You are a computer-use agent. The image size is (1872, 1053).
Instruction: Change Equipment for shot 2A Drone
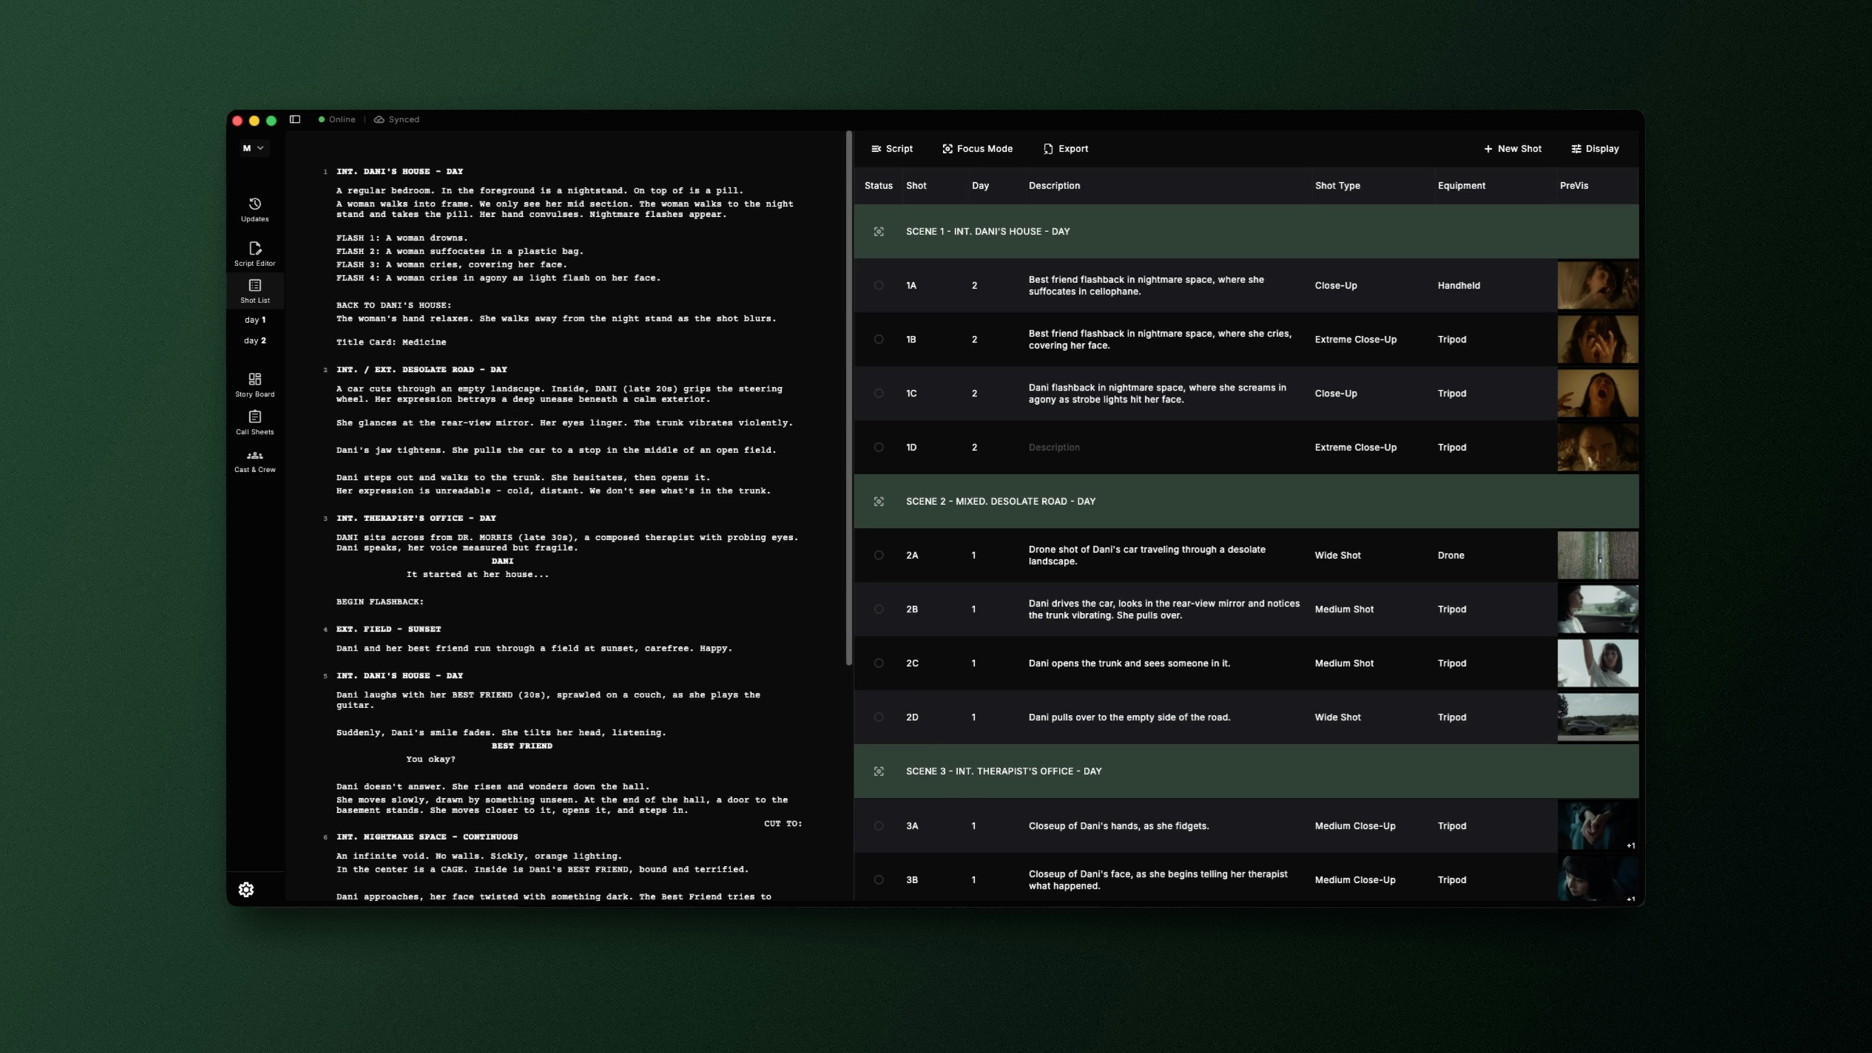pos(1450,555)
